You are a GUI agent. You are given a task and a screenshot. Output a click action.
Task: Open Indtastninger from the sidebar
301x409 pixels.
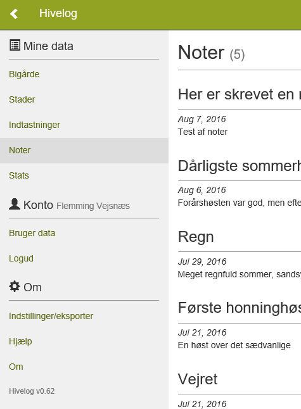tap(34, 125)
